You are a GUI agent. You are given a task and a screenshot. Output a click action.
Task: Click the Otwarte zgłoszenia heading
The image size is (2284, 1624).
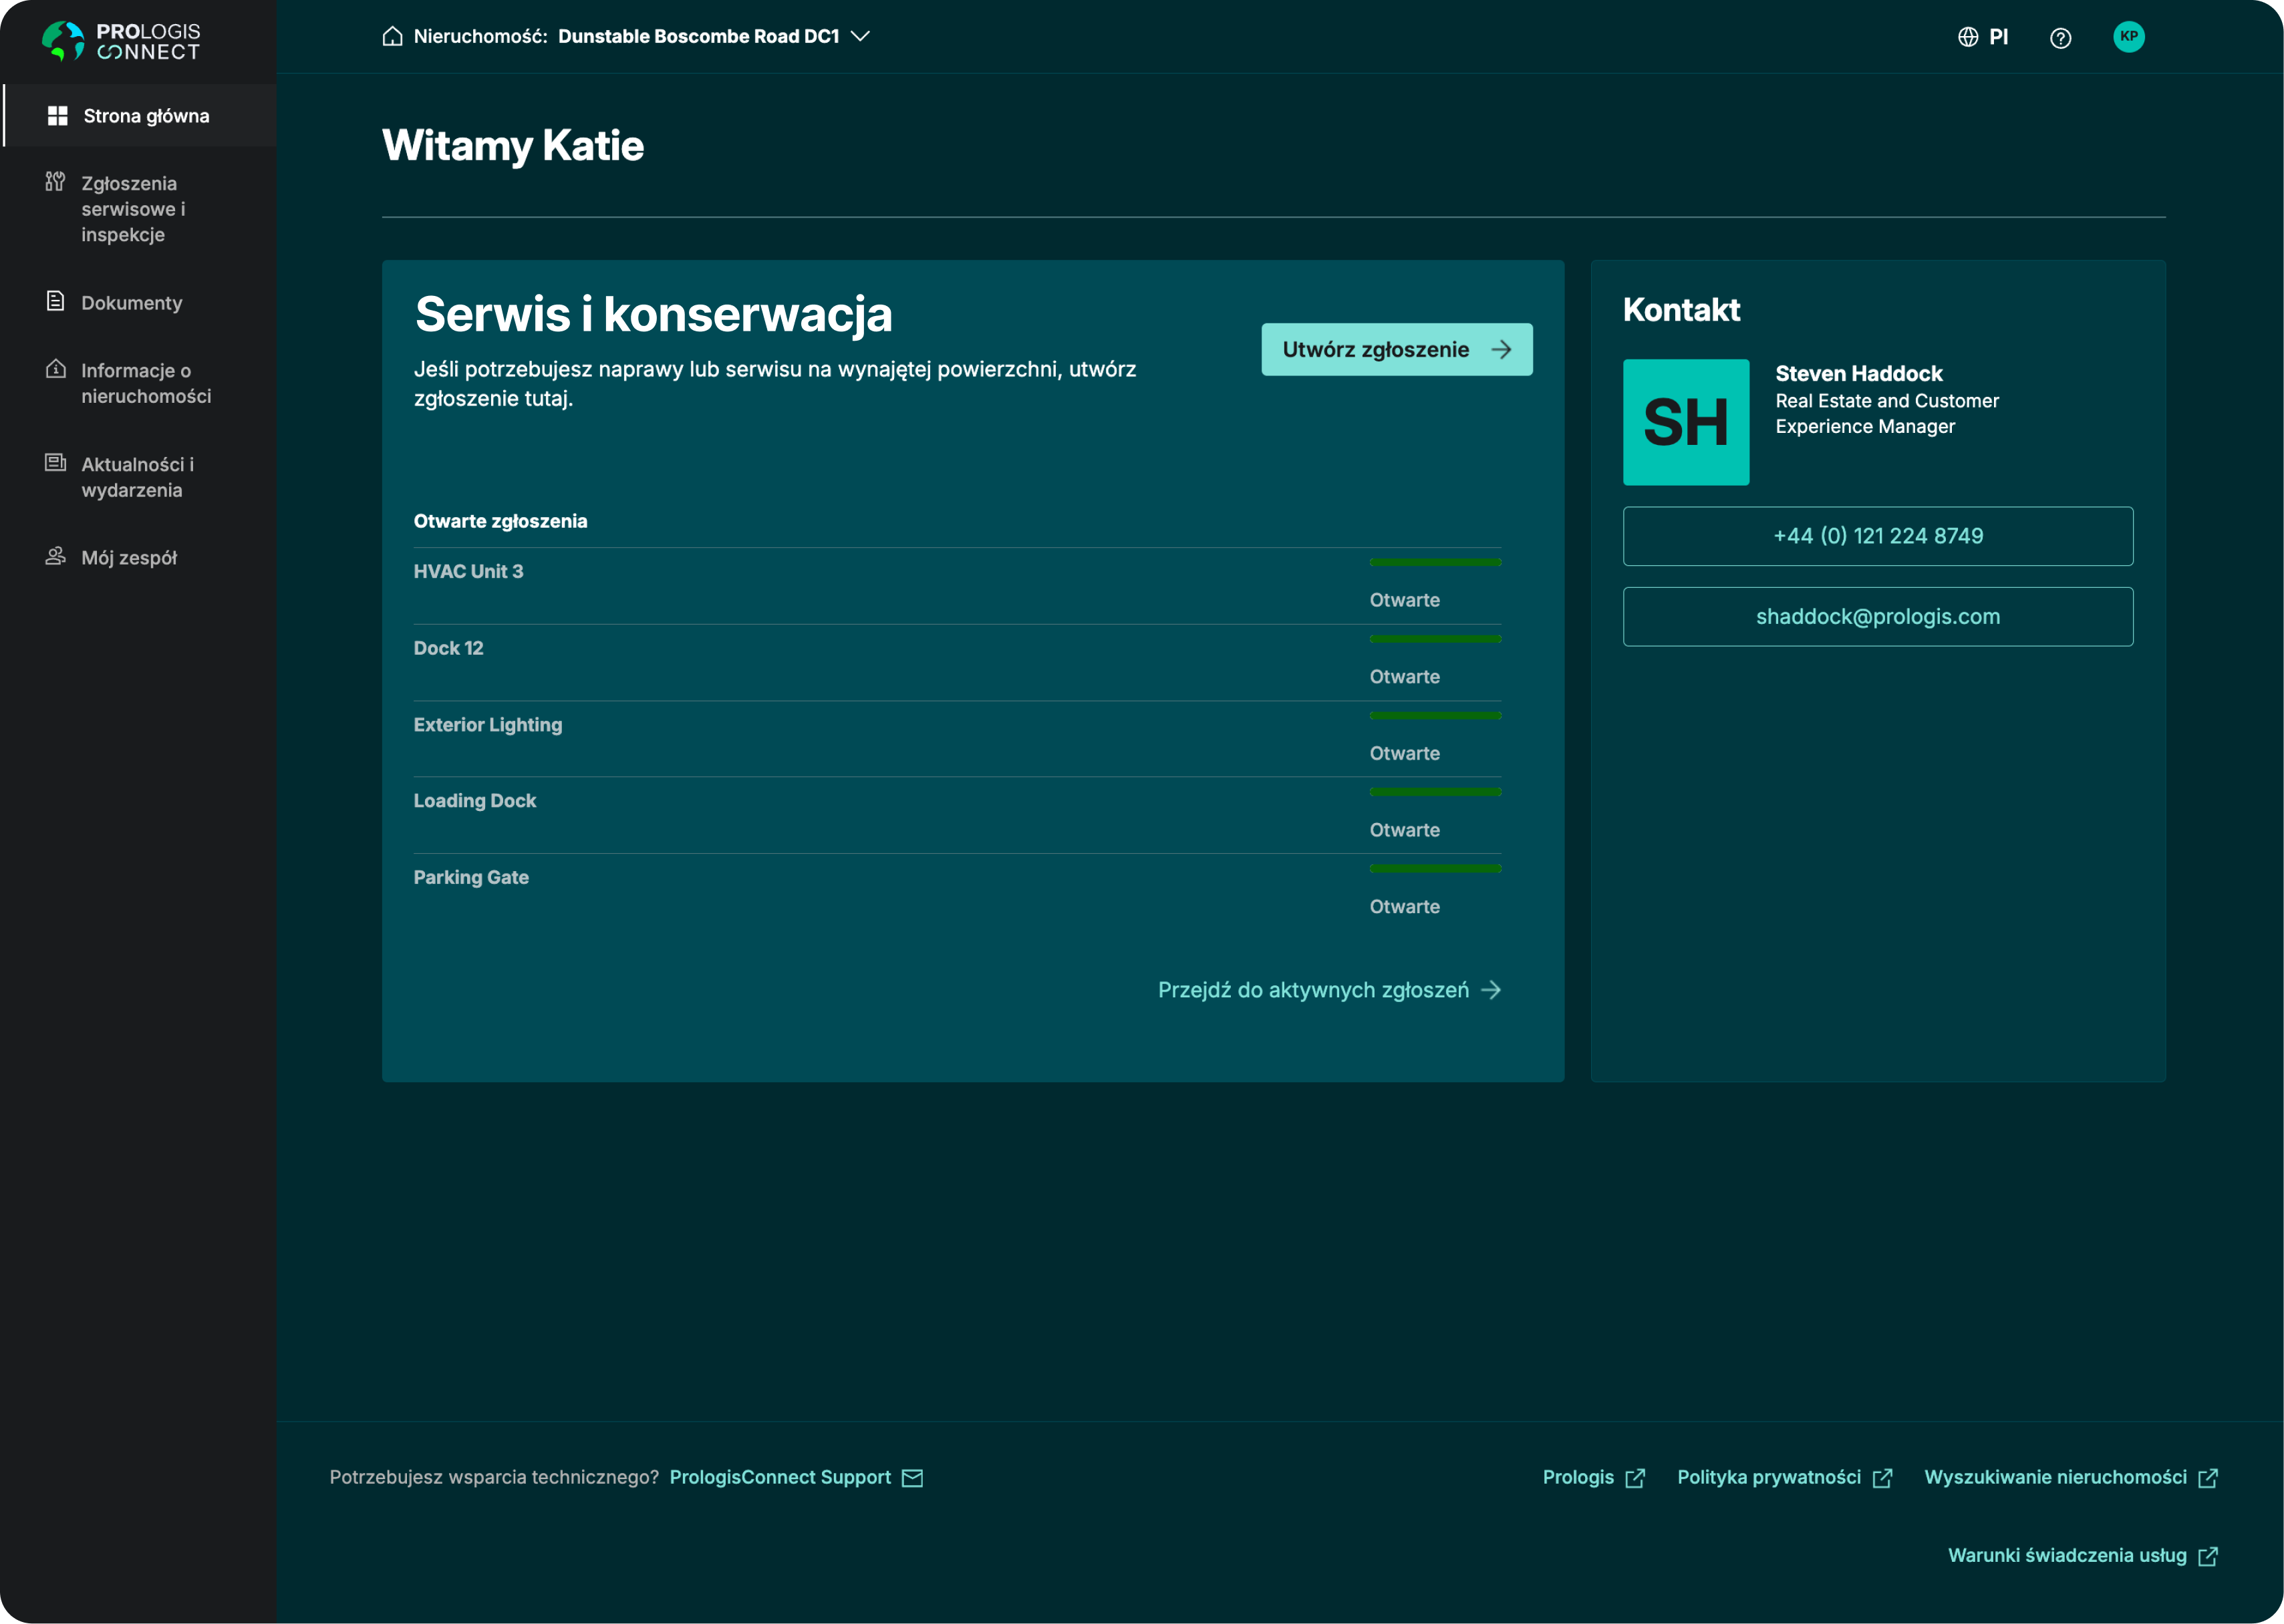point(500,521)
